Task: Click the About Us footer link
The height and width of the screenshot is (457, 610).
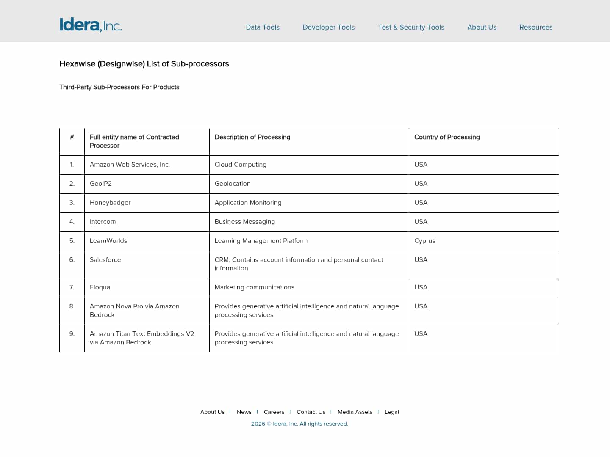Action: point(212,412)
